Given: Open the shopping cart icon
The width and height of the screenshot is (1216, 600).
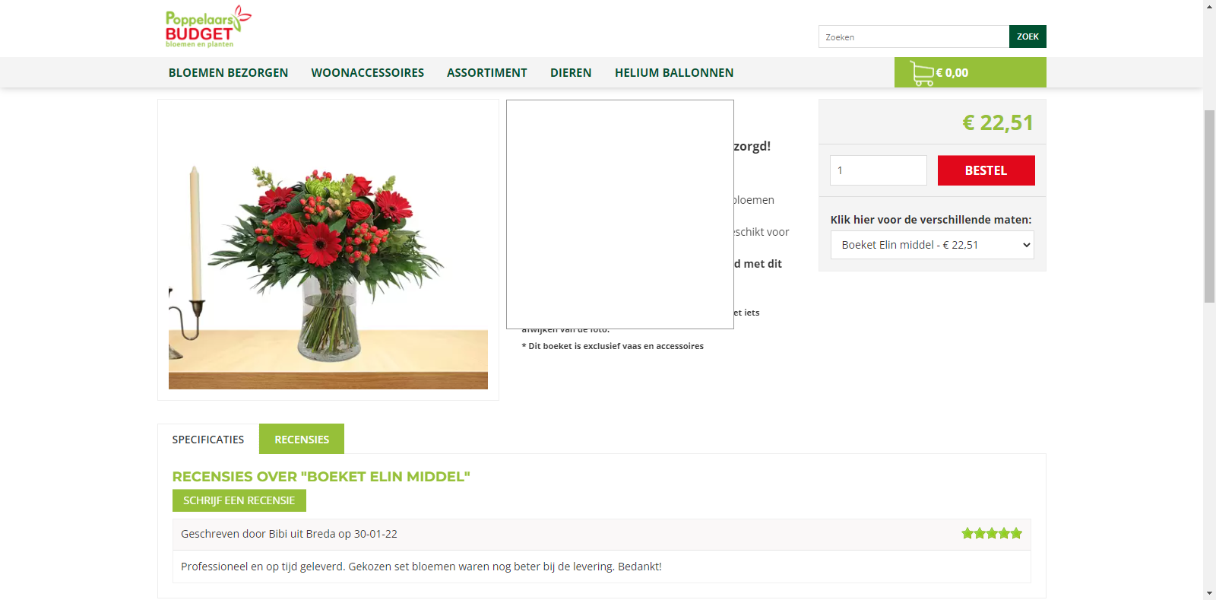Looking at the screenshot, I should (x=922, y=73).
